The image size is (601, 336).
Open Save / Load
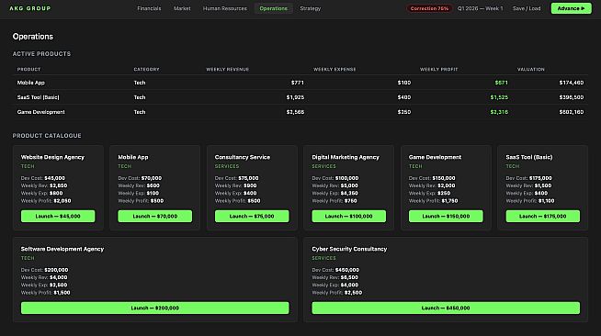click(527, 8)
